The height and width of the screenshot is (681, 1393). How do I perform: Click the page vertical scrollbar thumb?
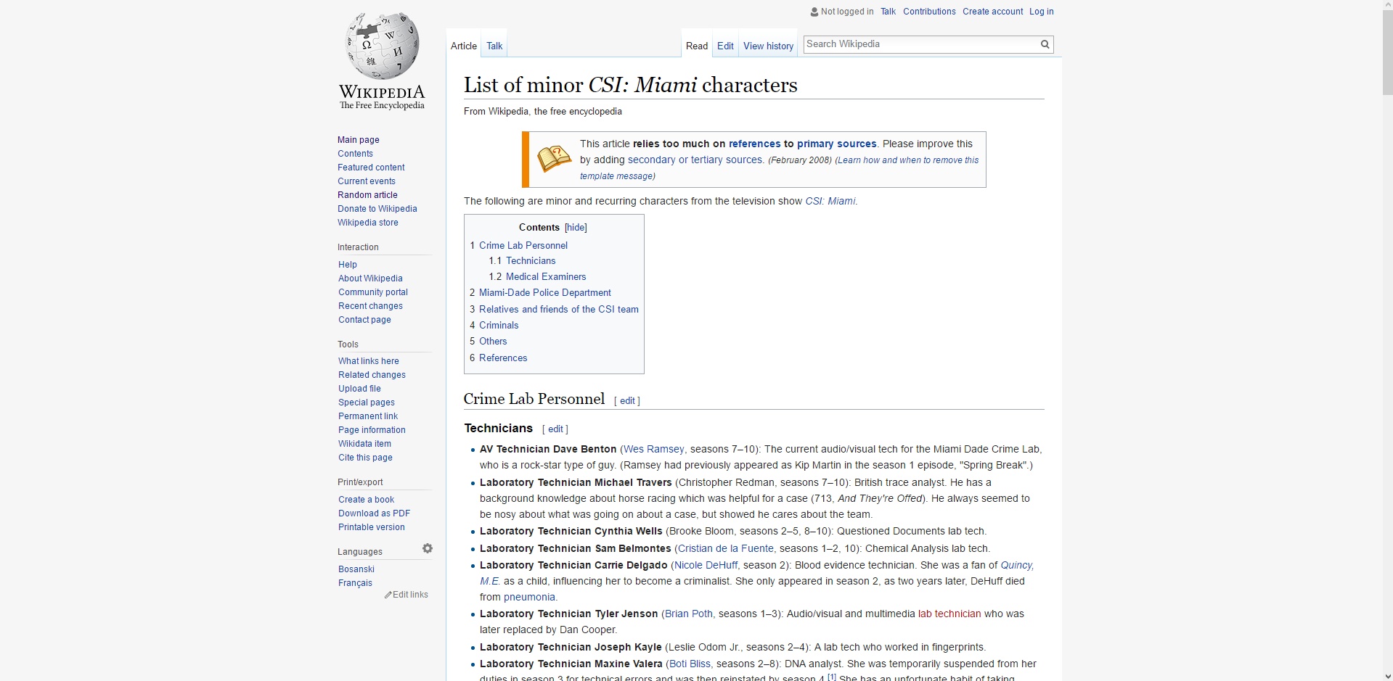coord(1387,52)
